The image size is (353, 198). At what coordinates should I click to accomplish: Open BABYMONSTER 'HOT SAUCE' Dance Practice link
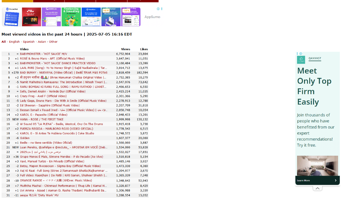[58, 63]
